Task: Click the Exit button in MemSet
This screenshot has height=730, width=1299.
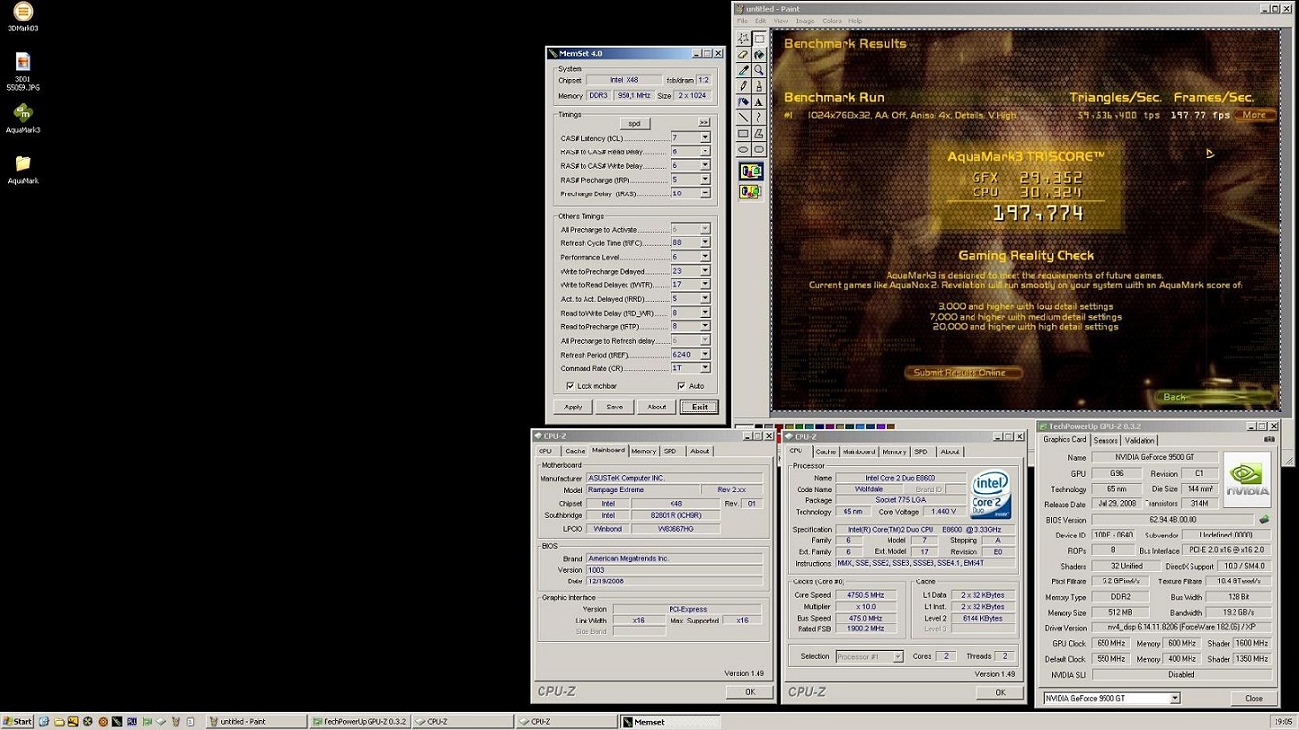Action: (700, 408)
